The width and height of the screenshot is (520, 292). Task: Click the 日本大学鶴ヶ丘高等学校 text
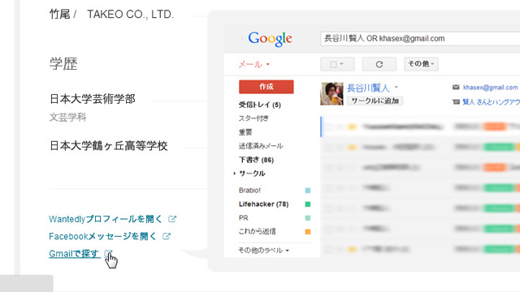[x=108, y=145]
